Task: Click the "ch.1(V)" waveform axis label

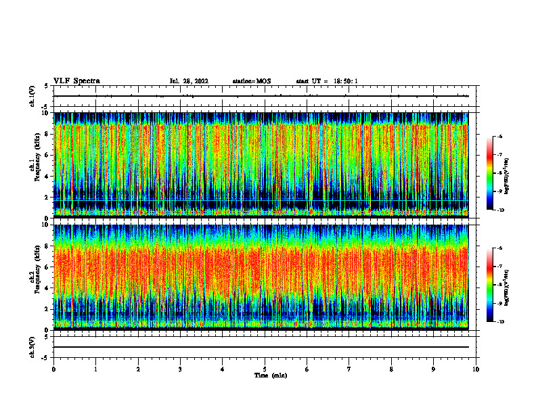Action: (32, 96)
